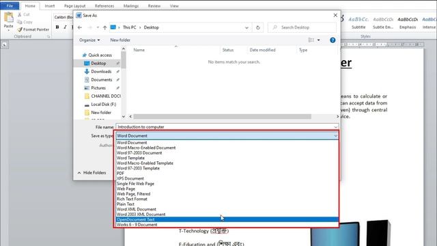This screenshot has height=246, width=437.
Task: Open the Organize menu
Action: click(x=89, y=40)
